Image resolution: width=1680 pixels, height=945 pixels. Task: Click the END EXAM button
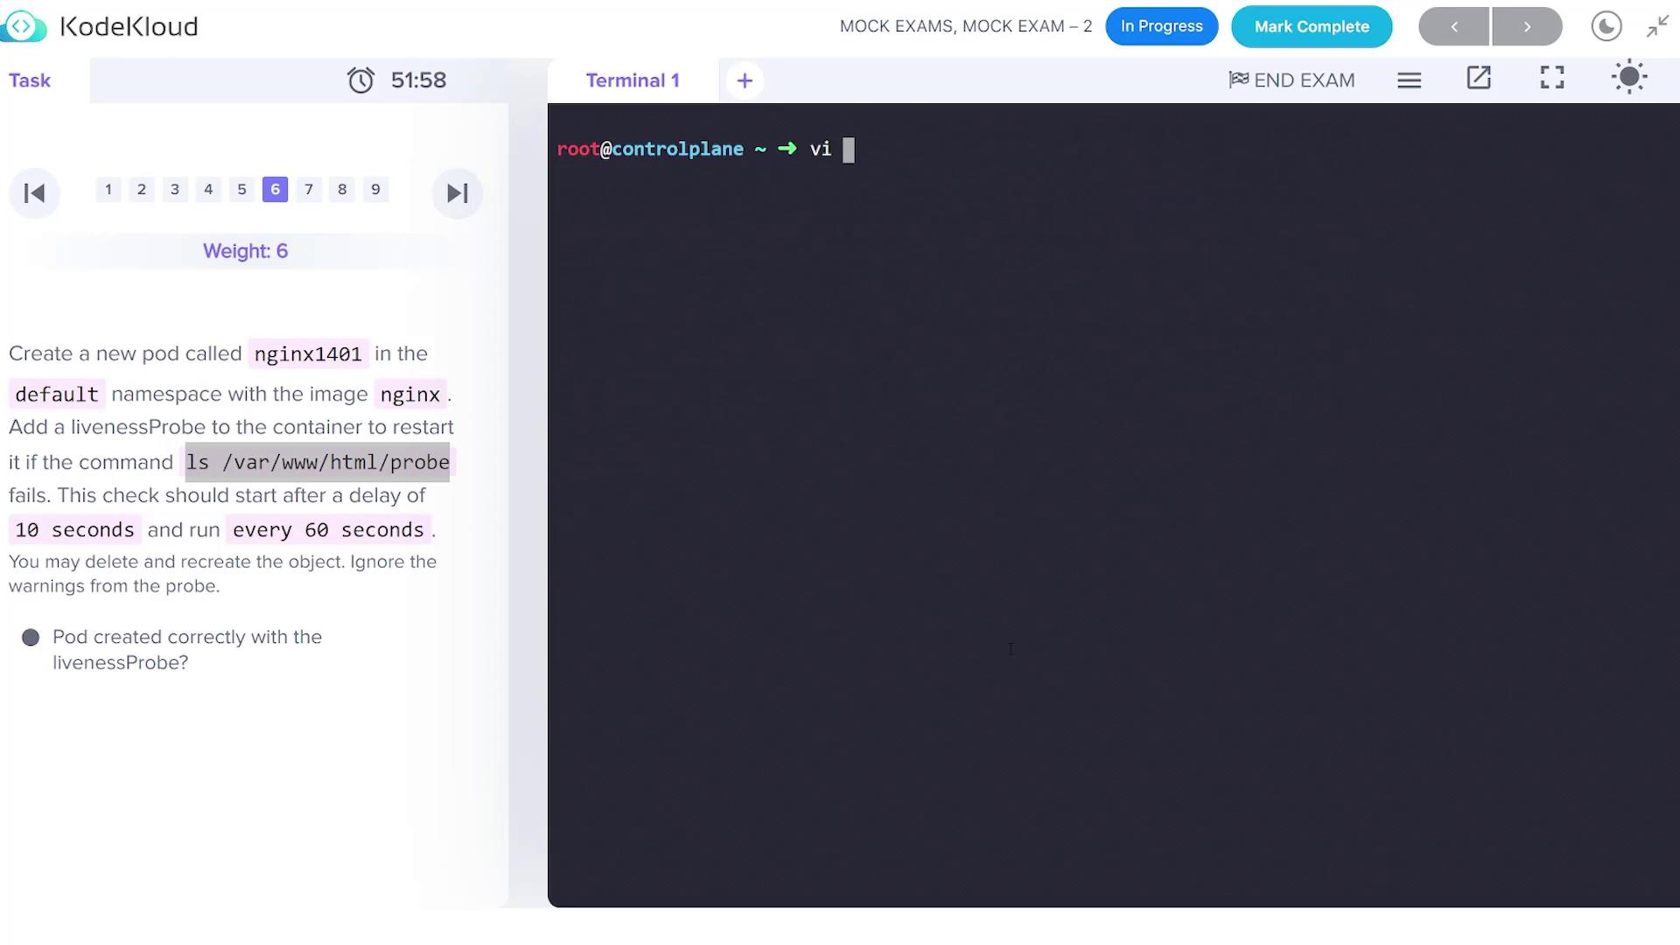1291,80
